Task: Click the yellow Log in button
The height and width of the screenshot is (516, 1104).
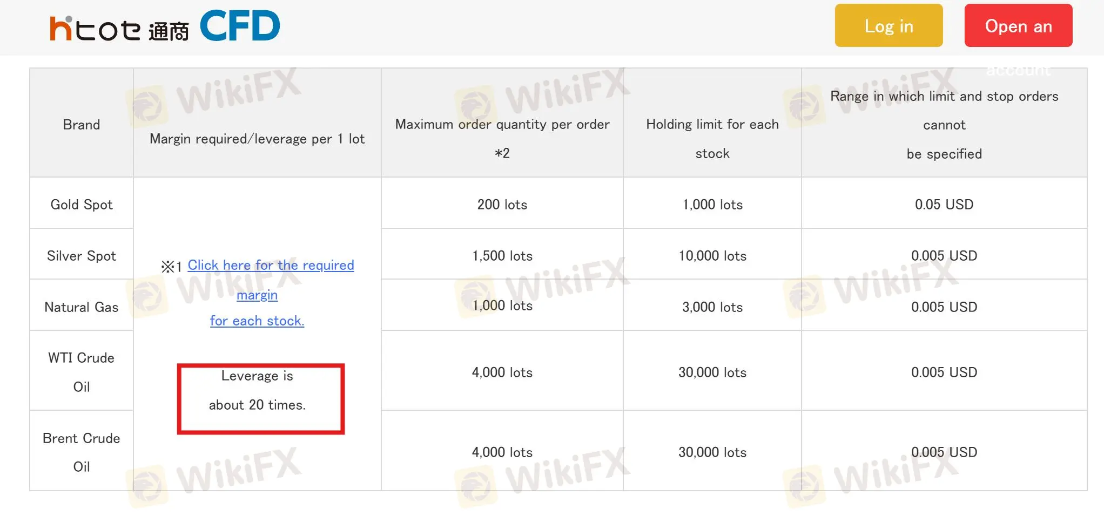Action: coord(888,25)
